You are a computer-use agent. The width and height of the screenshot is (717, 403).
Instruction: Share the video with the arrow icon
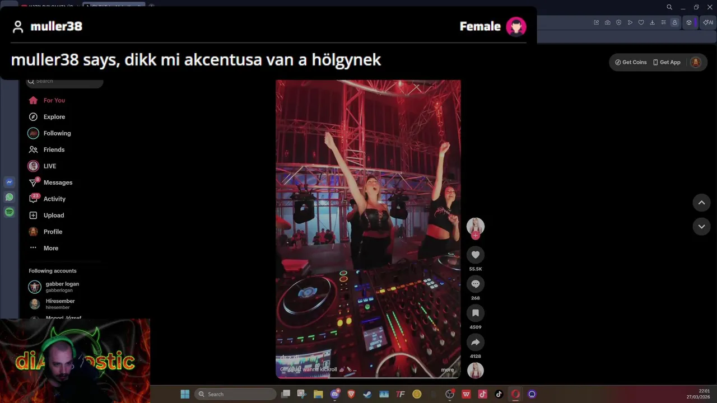click(x=476, y=342)
